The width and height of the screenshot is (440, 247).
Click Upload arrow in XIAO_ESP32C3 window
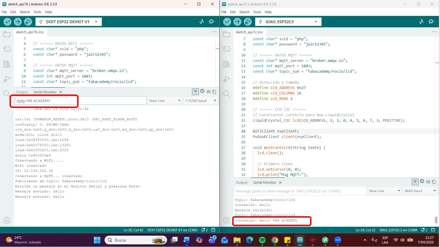point(238,22)
